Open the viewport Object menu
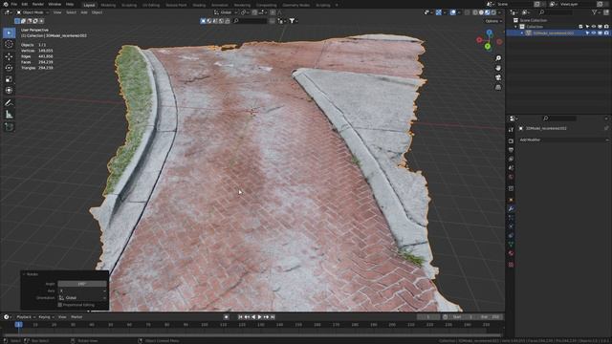 pyautogui.click(x=97, y=12)
